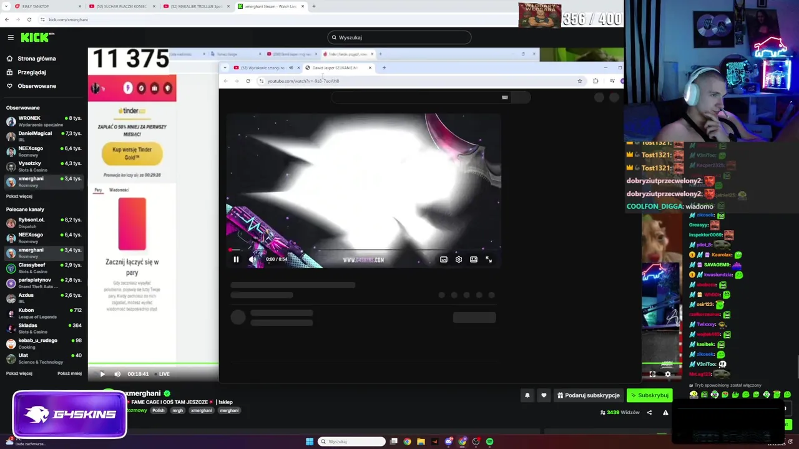
Task: Open the Azdus recommended channel
Action: pyautogui.click(x=43, y=297)
